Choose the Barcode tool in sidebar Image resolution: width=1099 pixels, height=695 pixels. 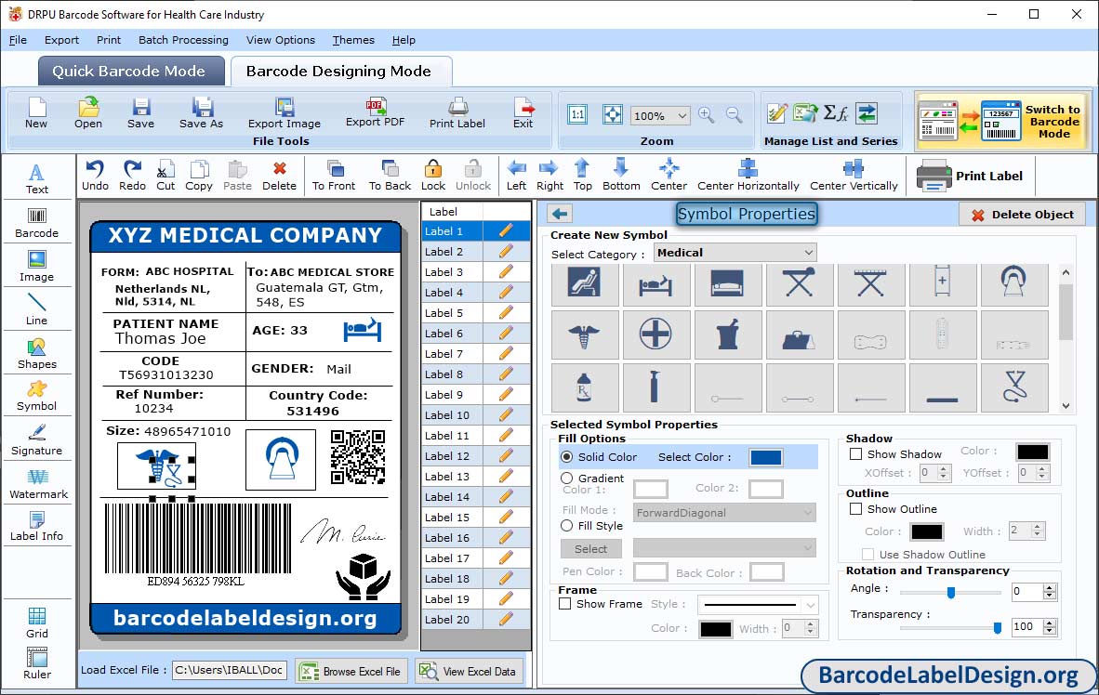(37, 223)
